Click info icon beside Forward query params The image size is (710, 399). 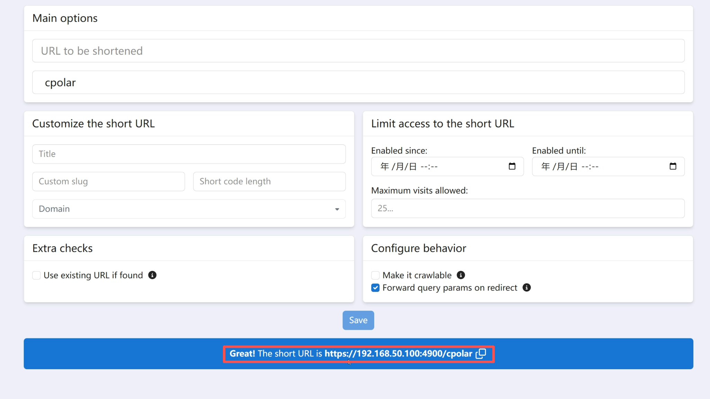click(527, 287)
